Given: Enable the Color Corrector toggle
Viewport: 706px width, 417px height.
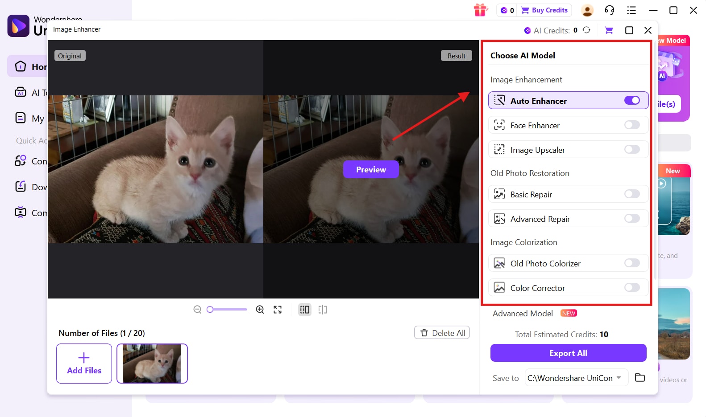Looking at the screenshot, I should click(x=632, y=287).
